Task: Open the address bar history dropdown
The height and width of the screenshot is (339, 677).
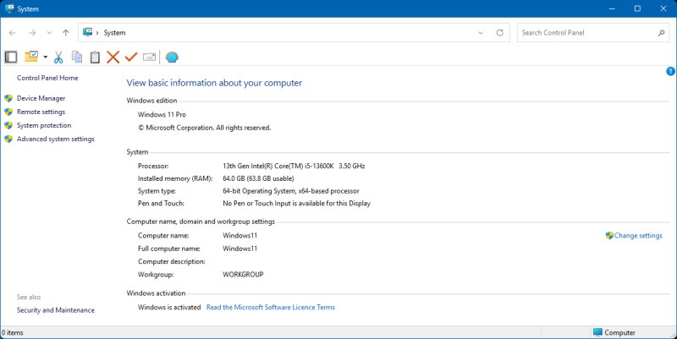Action: (x=481, y=33)
